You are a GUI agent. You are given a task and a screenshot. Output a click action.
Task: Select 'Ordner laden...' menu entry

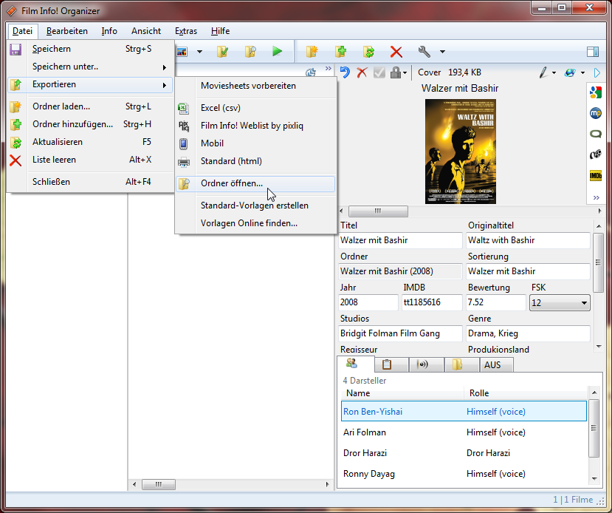tap(90, 106)
